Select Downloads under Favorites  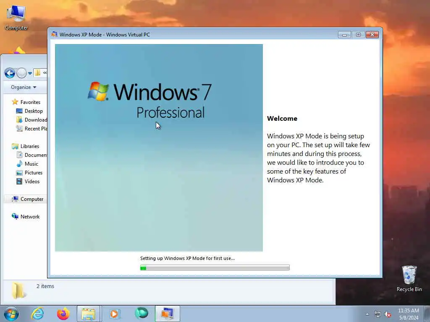point(31,119)
